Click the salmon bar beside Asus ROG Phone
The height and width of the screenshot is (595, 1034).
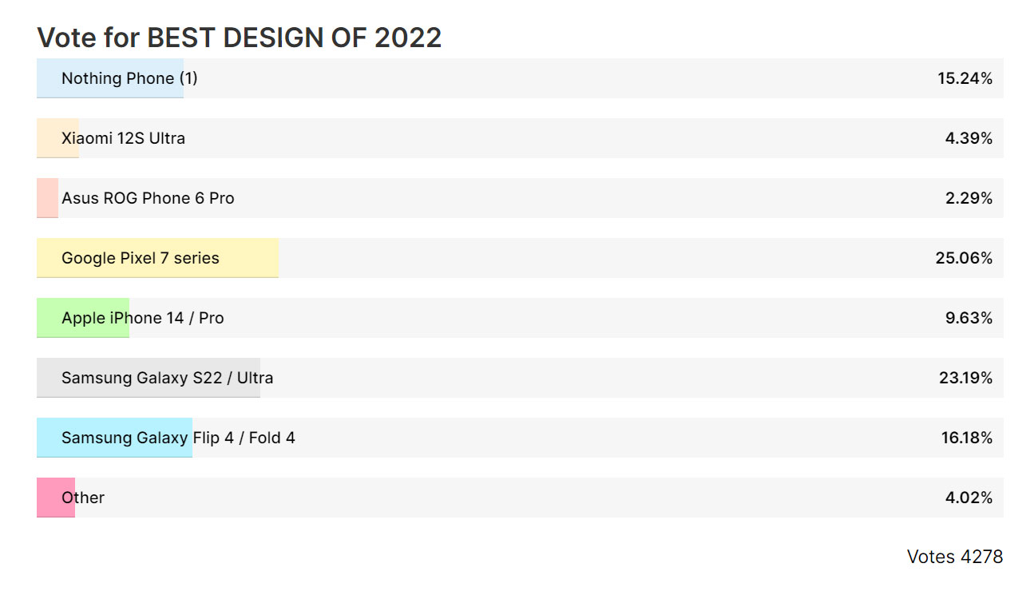point(47,198)
